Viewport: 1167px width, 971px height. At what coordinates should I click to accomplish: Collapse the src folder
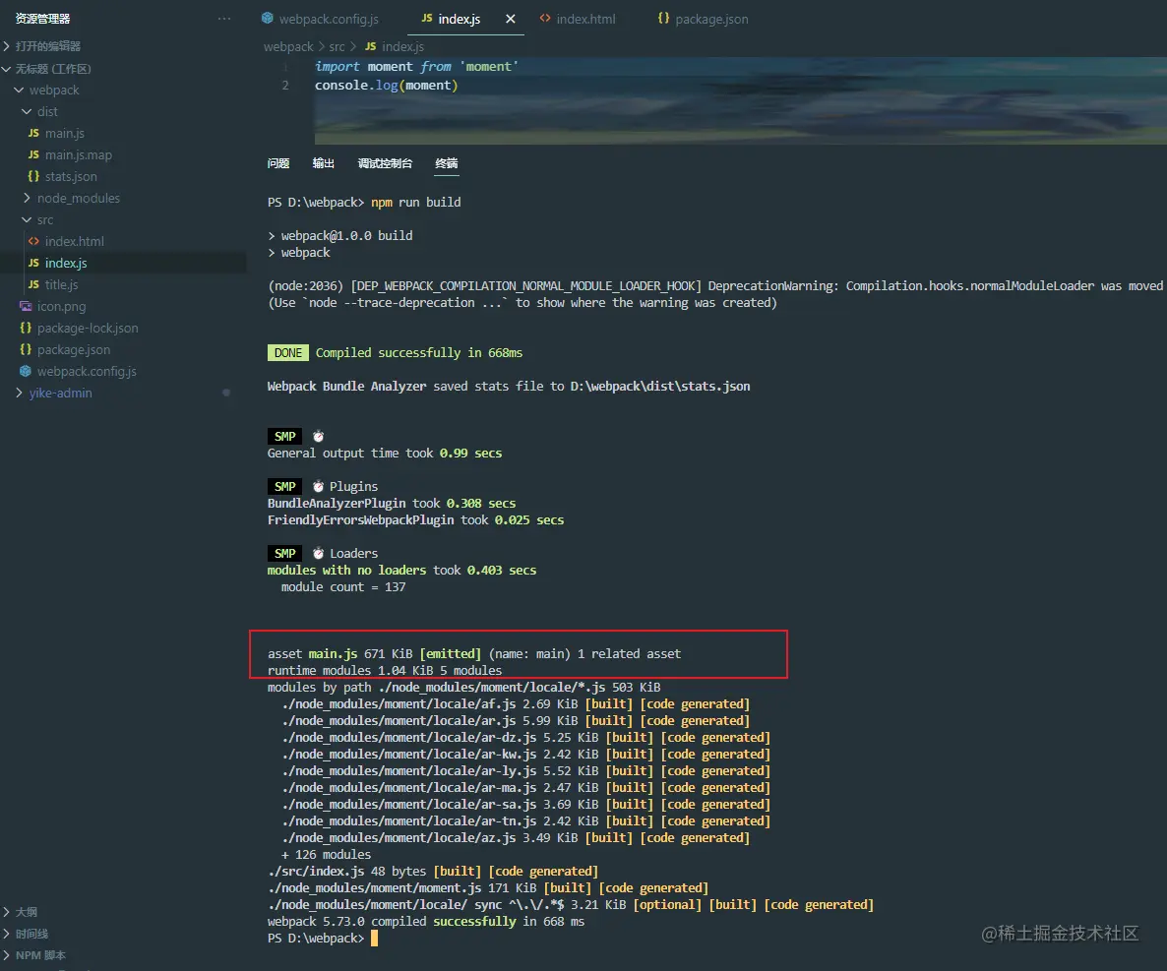click(x=27, y=219)
